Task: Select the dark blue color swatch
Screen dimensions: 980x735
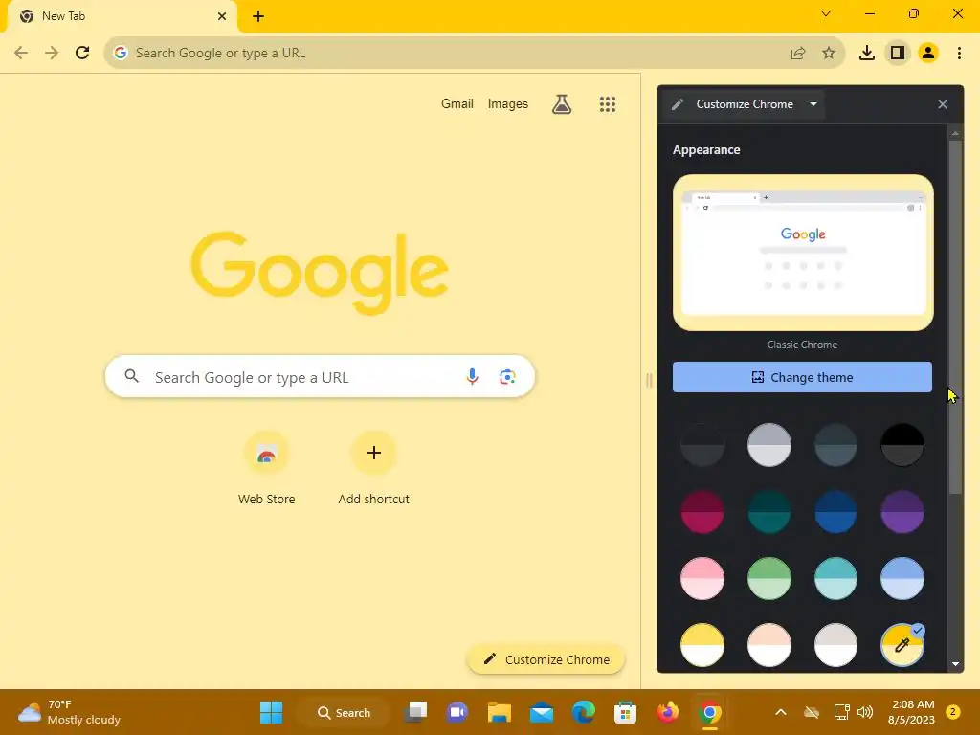Action: pos(835,512)
